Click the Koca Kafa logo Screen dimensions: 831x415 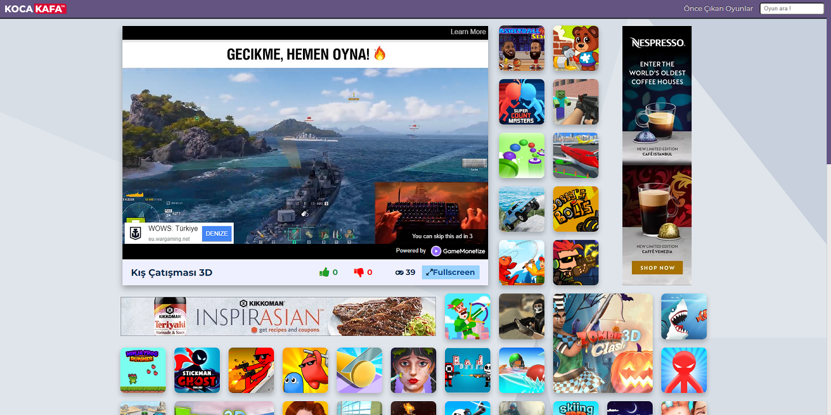pos(35,9)
